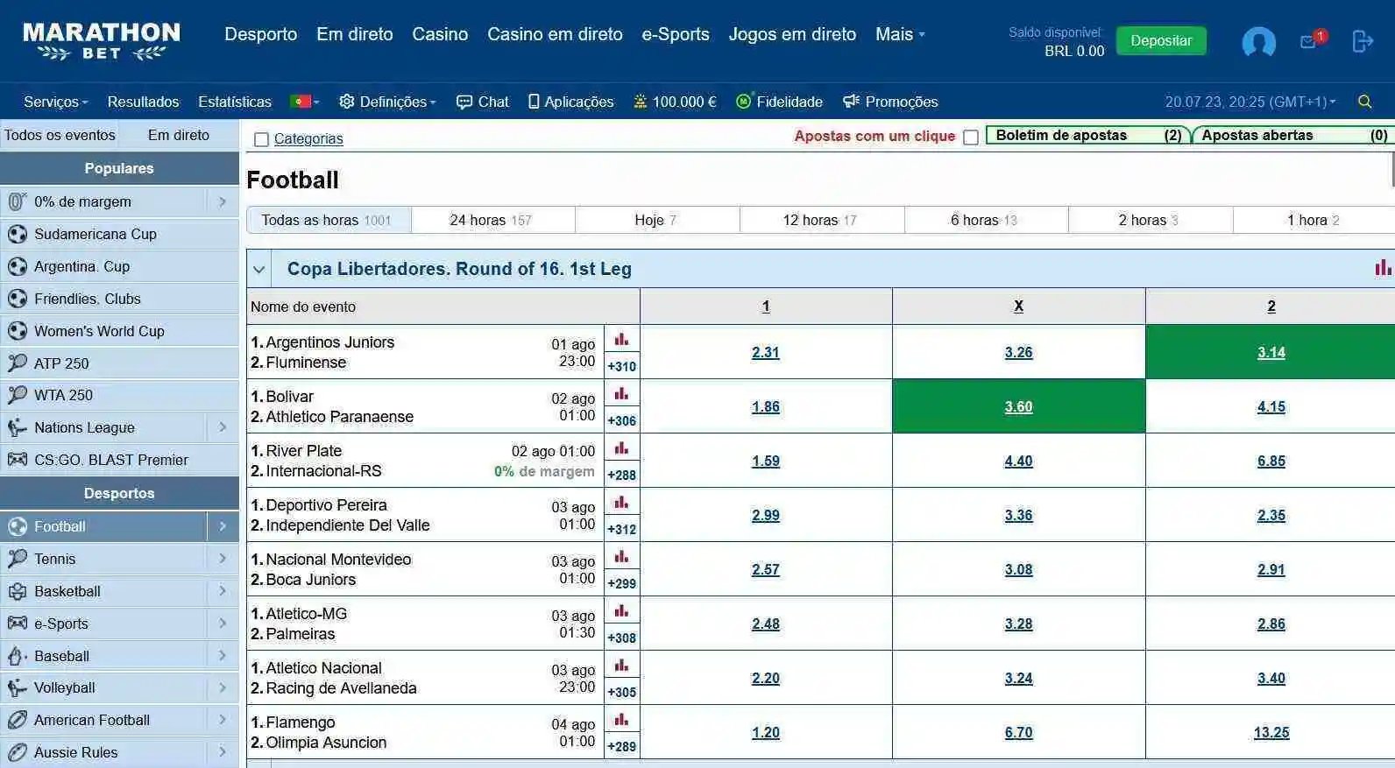Open the user account profile icon

click(x=1258, y=41)
